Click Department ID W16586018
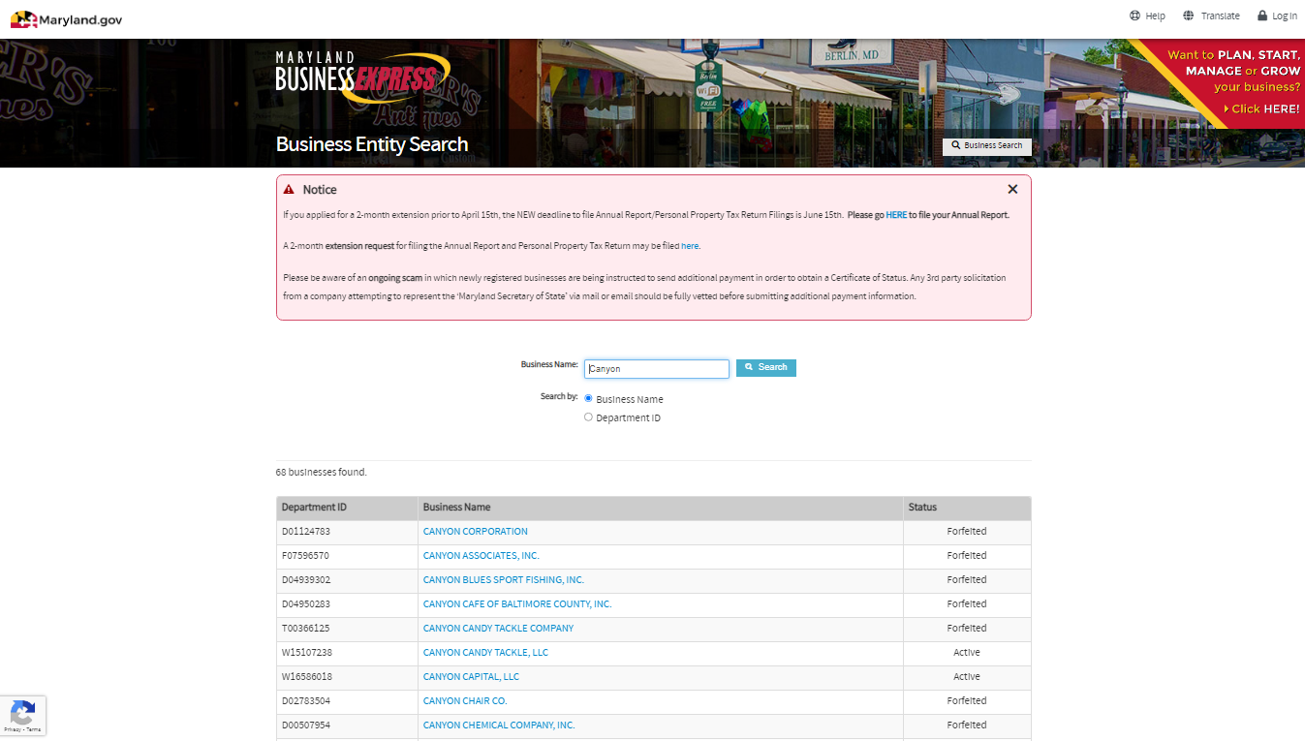This screenshot has height=741, width=1305. pyautogui.click(x=307, y=677)
